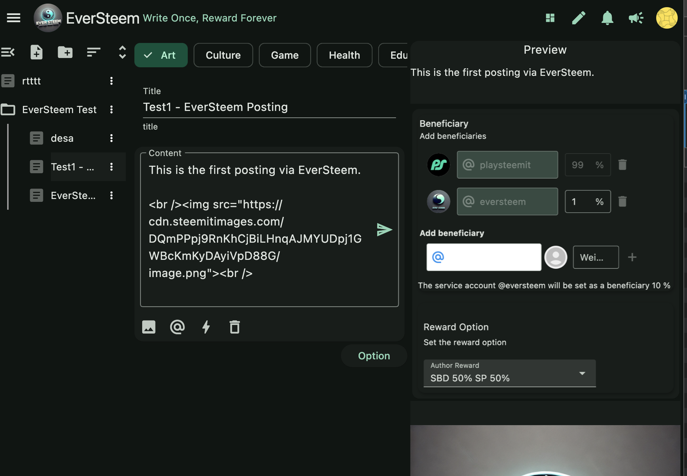The height and width of the screenshot is (476, 687).
Task: Delete the post with trash icon
Action: (x=235, y=327)
